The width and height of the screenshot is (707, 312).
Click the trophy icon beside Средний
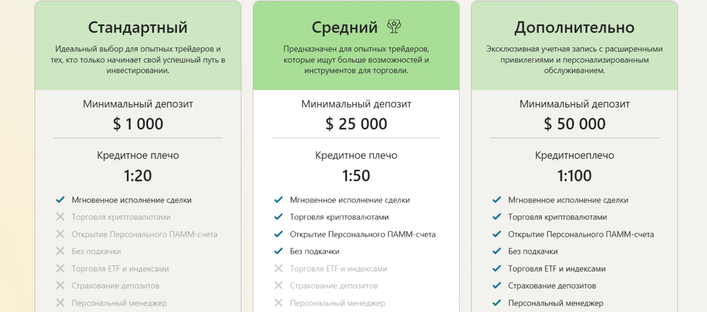[x=394, y=27]
